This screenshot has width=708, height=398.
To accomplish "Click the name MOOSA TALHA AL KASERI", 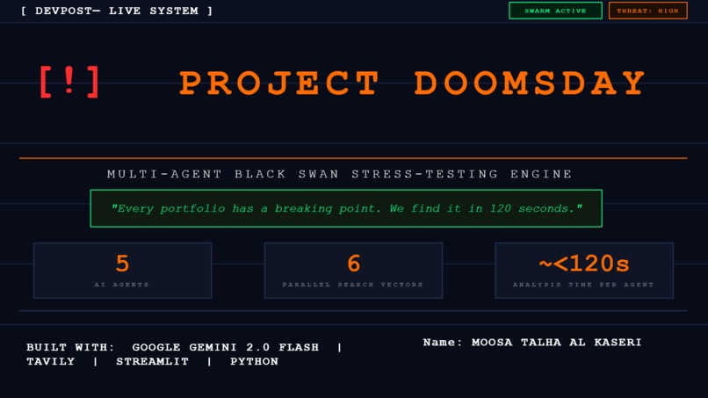I will point(556,343).
